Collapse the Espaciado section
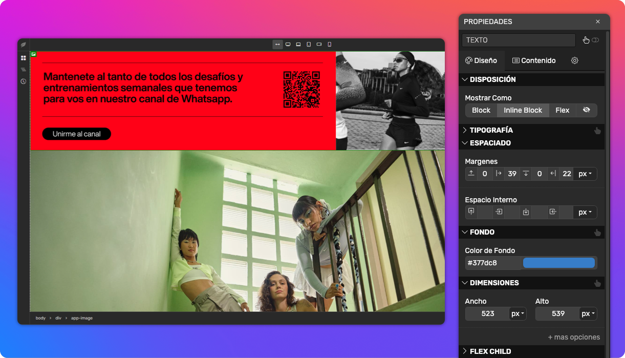The width and height of the screenshot is (625, 358). pyautogui.click(x=531, y=143)
